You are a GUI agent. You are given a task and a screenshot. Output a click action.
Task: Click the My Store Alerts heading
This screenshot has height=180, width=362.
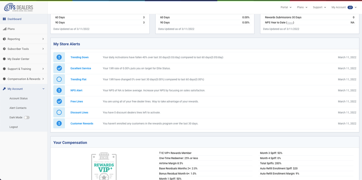tap(67, 44)
